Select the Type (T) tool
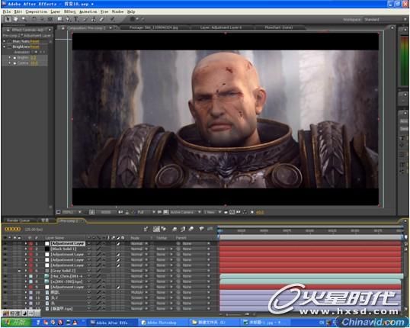 tap(76, 19)
